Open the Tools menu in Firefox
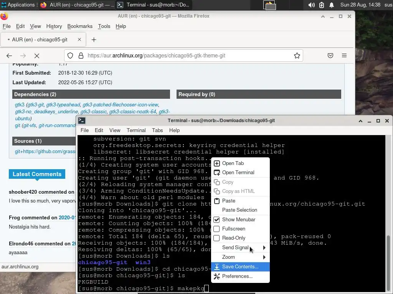Viewport: 393px width, 294px height. click(x=104, y=26)
